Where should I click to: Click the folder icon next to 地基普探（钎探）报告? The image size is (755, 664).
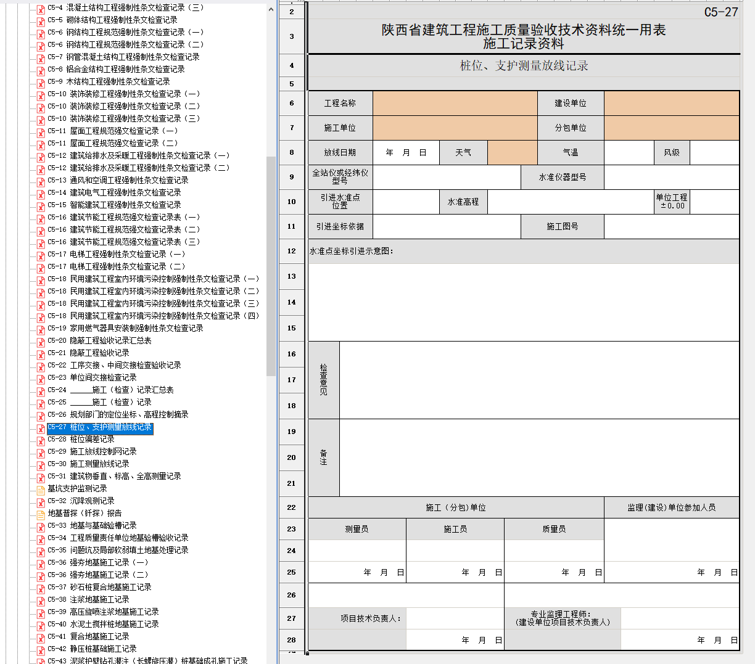[x=41, y=514]
